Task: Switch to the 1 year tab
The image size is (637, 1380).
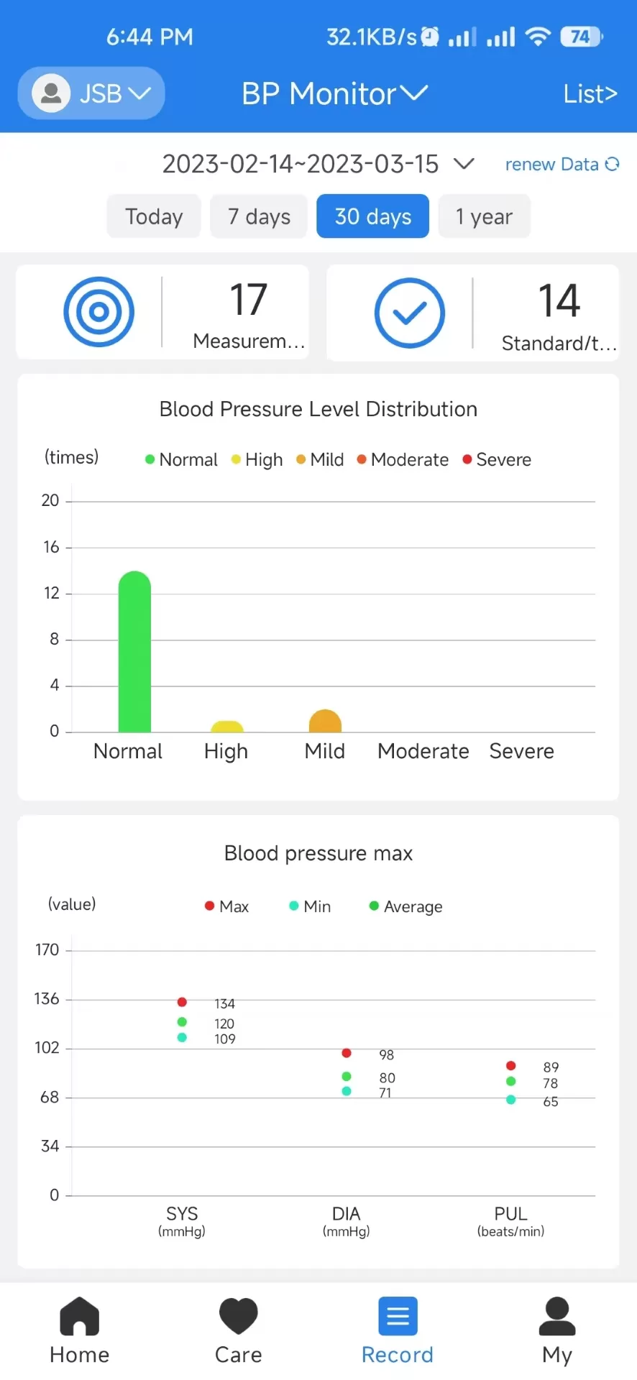Action: pyautogui.click(x=484, y=216)
